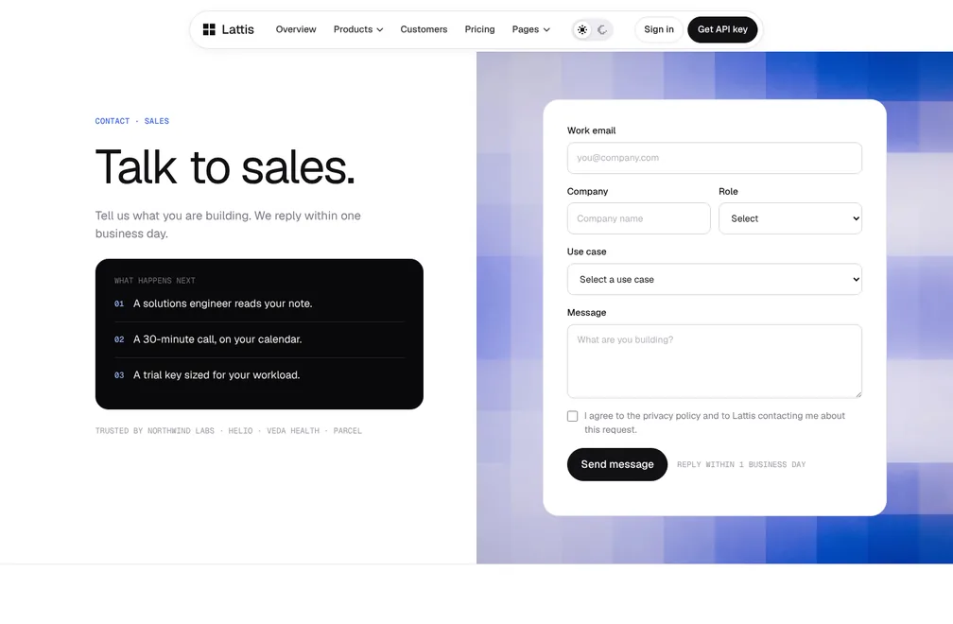Switch to light theme sun icon

[x=582, y=29]
